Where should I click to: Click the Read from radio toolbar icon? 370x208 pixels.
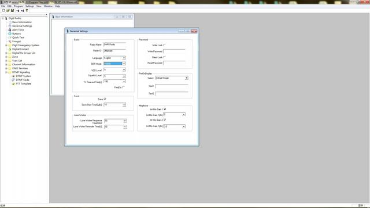click(x=18, y=10)
